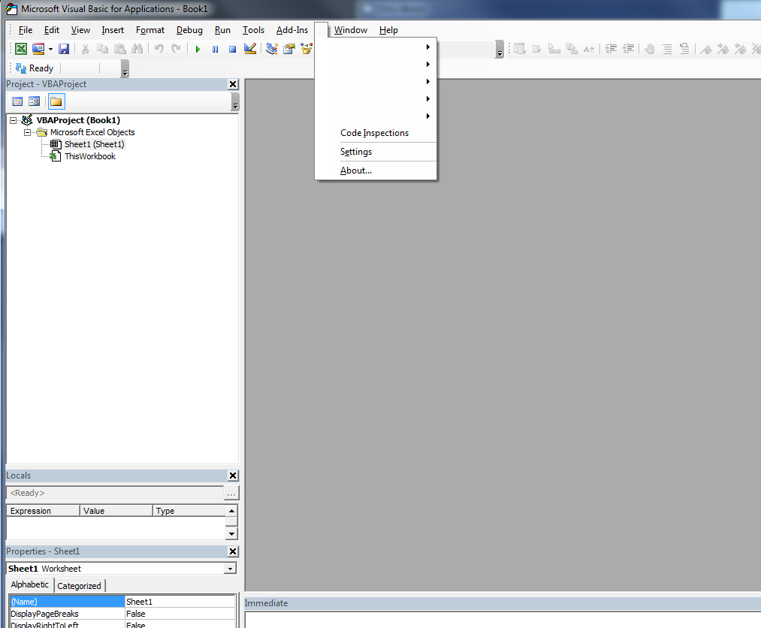
Task: Click the View Microsoft Excel icon
Action: 21,49
